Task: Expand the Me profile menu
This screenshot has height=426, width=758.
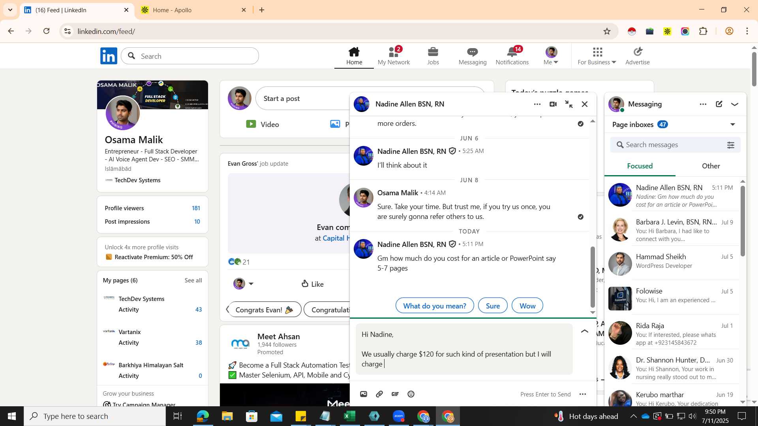Action: tap(551, 56)
